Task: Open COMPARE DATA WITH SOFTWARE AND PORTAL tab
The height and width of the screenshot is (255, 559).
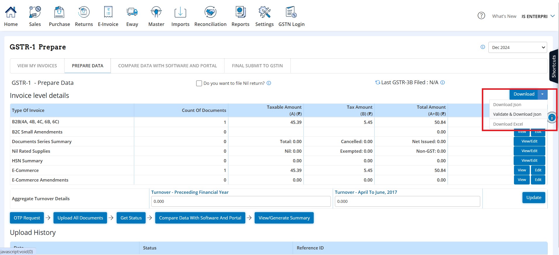Action: [x=168, y=66]
